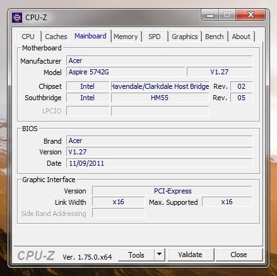Click chipset revision value 02
This screenshot has height=276, width=277.
241,86
